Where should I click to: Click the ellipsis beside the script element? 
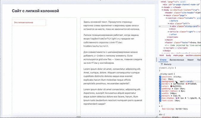click(176, 48)
